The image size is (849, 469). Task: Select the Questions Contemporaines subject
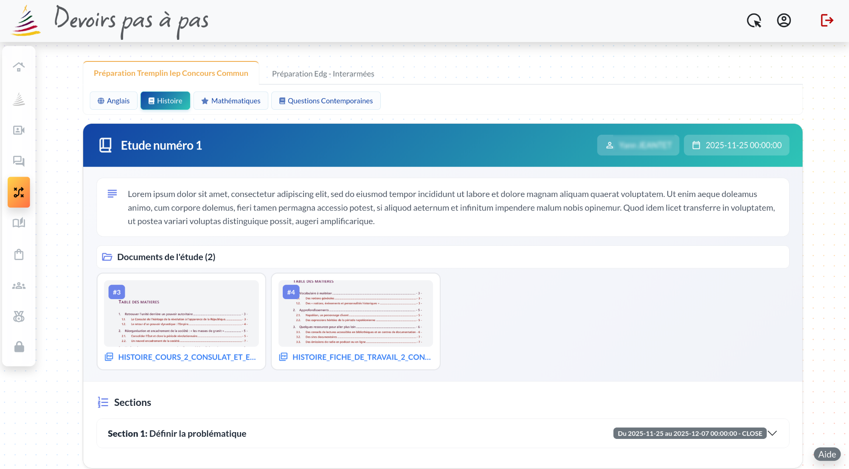click(326, 101)
